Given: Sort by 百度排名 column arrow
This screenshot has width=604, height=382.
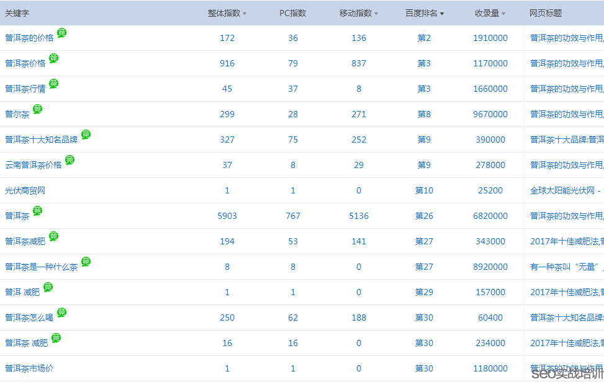Looking at the screenshot, I should click(x=442, y=14).
